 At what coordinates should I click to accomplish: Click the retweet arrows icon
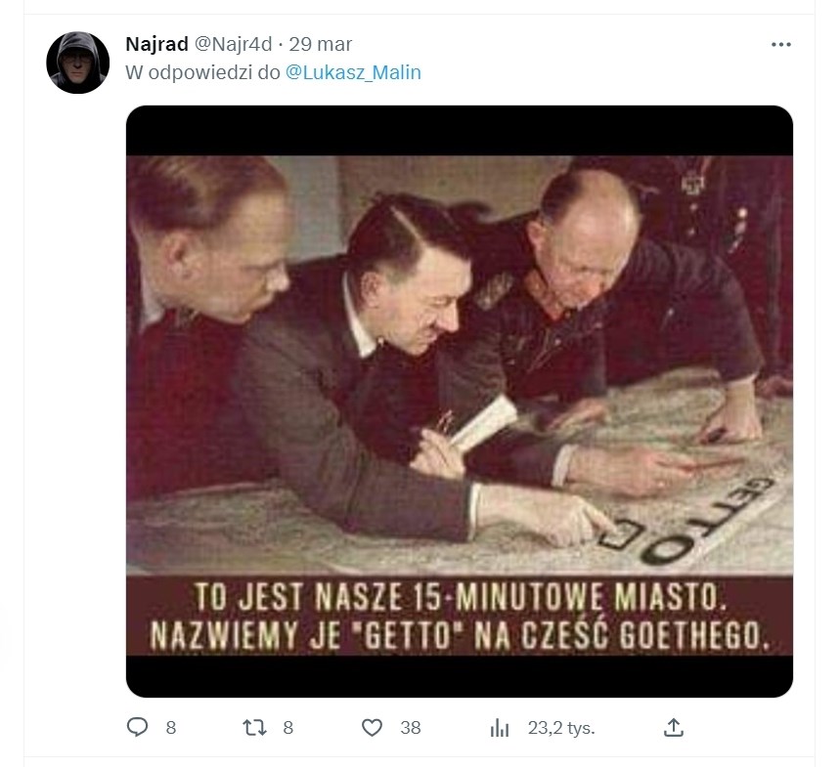tap(254, 727)
